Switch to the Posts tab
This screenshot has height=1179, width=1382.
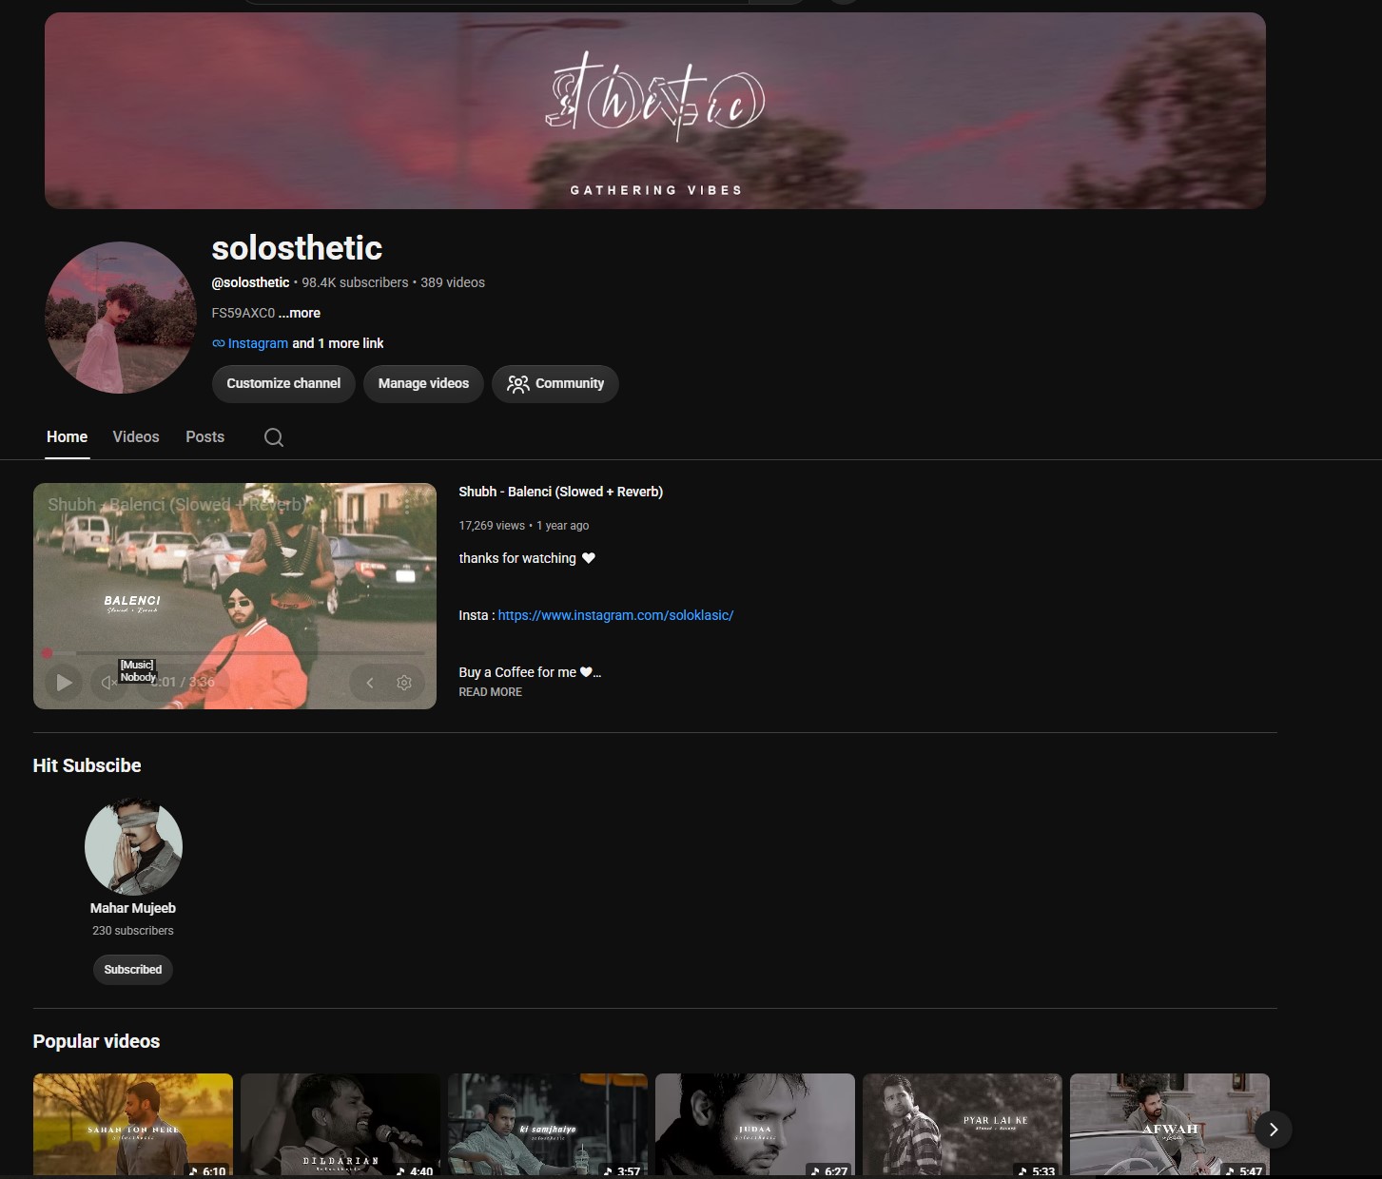[x=205, y=437]
